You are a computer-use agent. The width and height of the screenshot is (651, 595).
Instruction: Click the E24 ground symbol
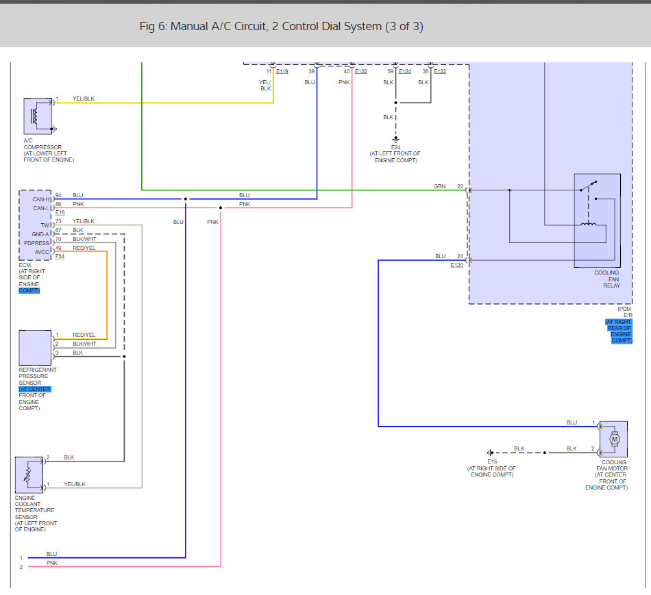pyautogui.click(x=395, y=140)
